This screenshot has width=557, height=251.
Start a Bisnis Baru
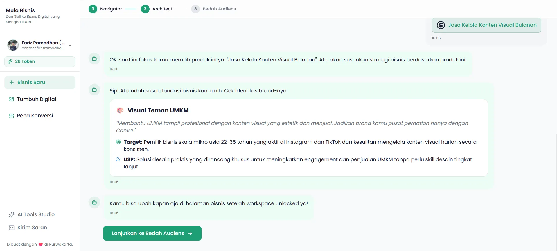(40, 82)
